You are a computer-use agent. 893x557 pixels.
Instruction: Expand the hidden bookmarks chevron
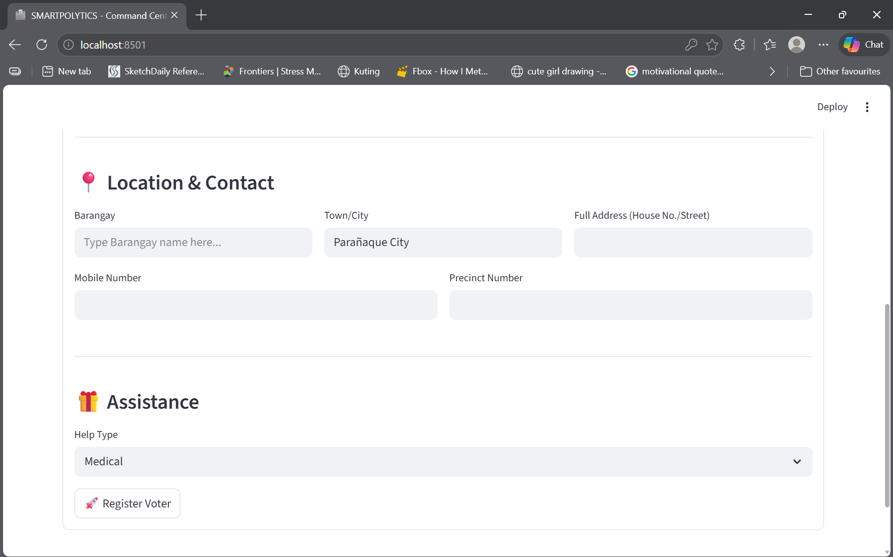[772, 71]
